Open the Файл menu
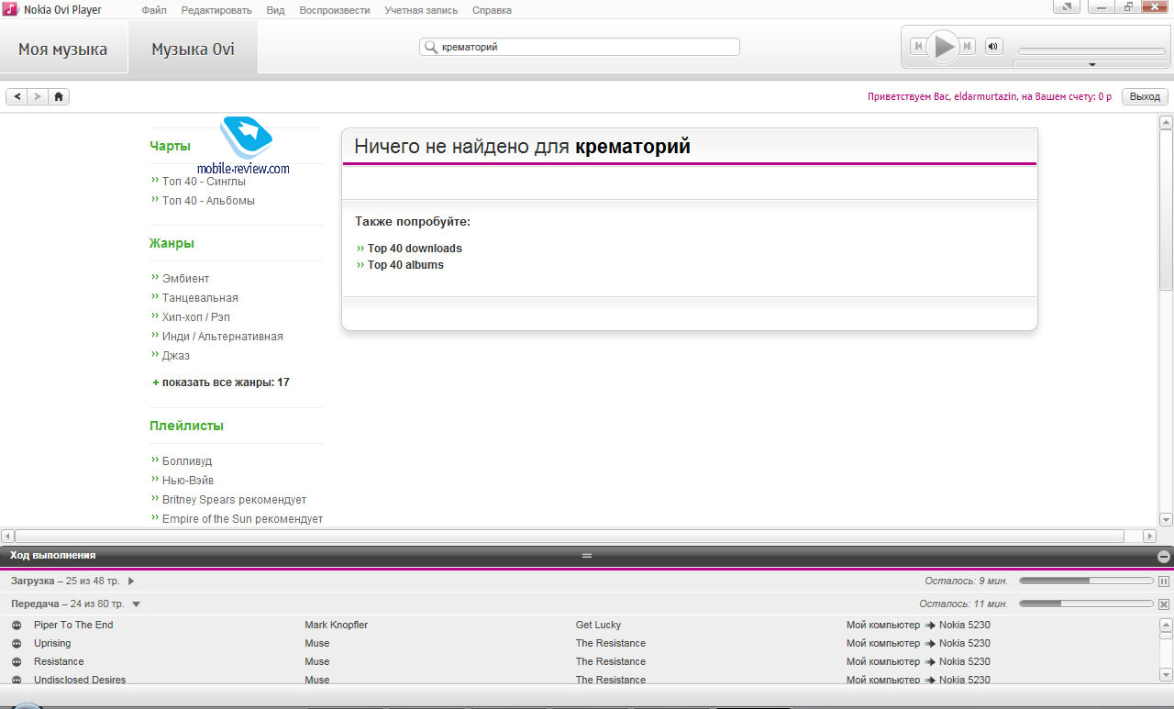Image resolution: width=1174 pixels, height=709 pixels. 154,10
